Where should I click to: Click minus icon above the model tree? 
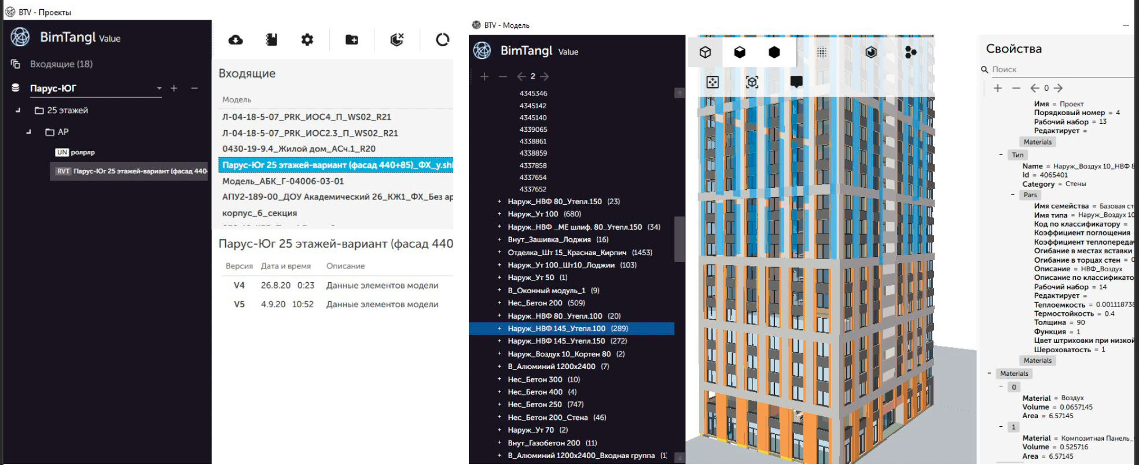[x=502, y=76]
